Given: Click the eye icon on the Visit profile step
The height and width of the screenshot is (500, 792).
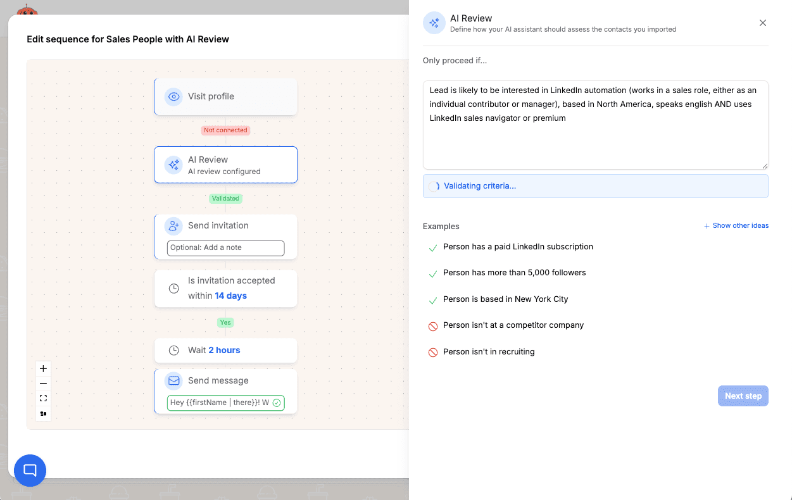Looking at the screenshot, I should point(173,96).
